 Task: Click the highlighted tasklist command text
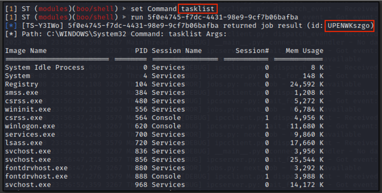pos(198,9)
